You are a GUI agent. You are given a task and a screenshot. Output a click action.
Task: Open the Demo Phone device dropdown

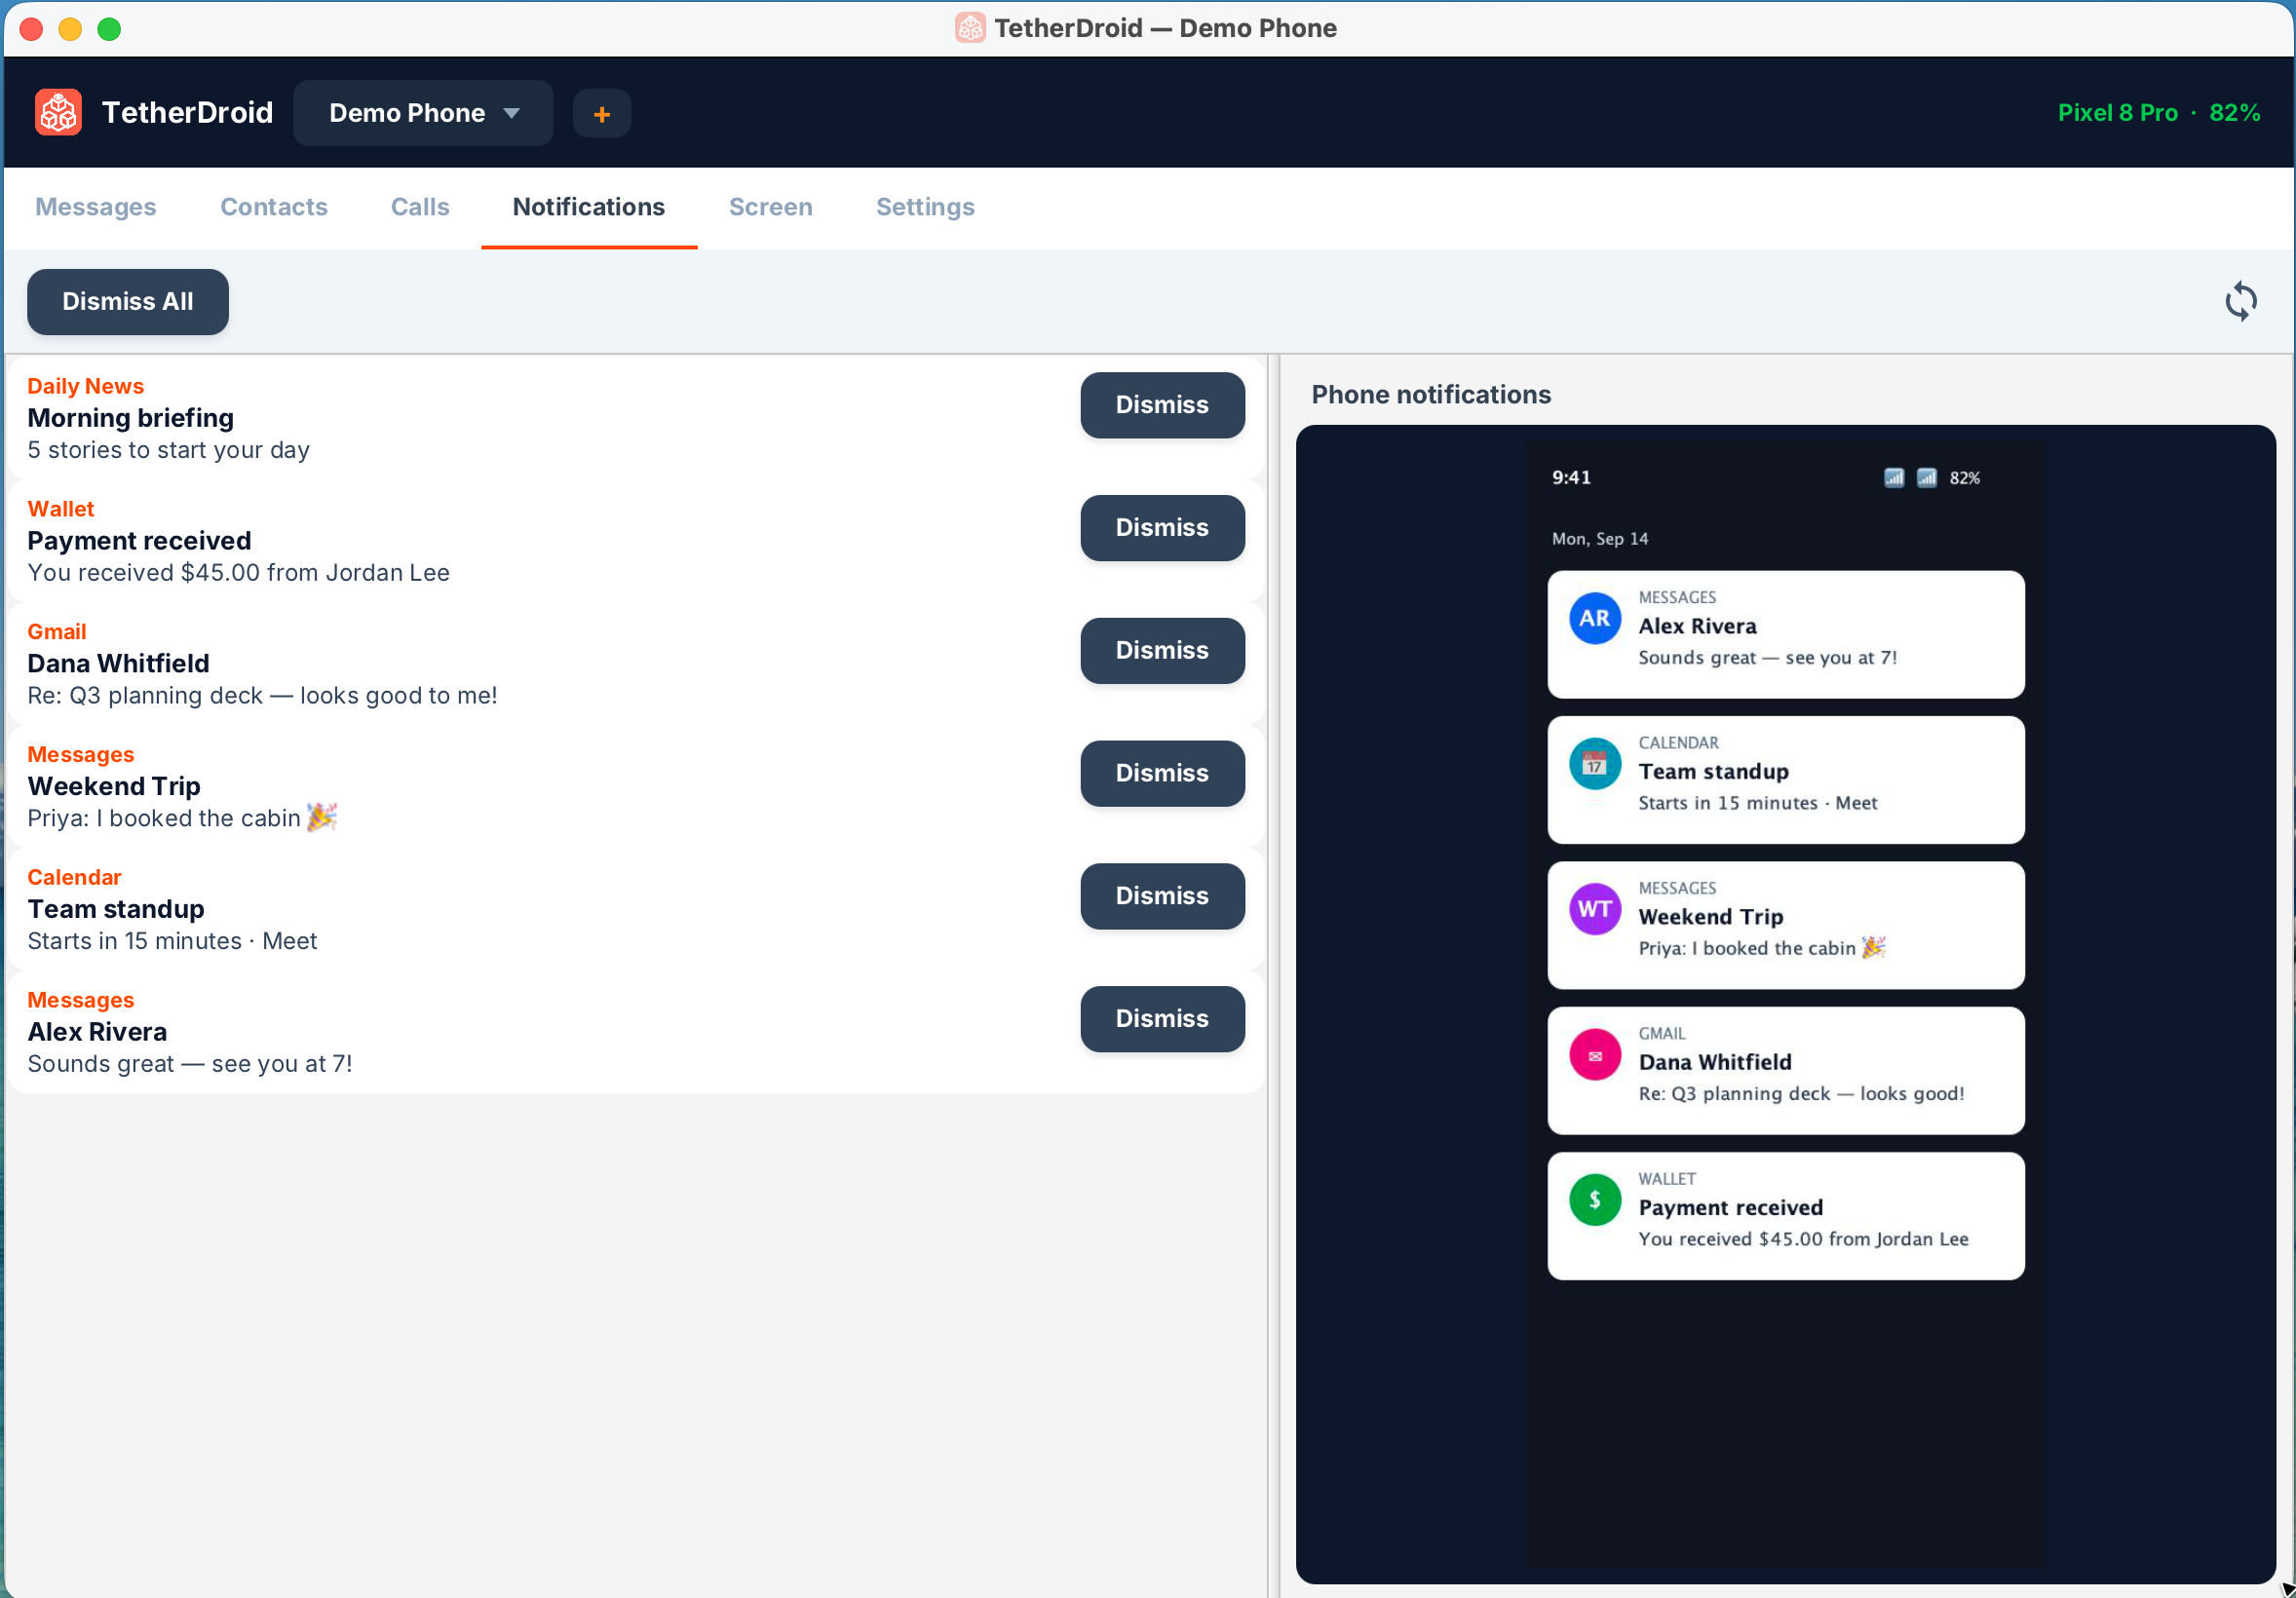click(423, 113)
